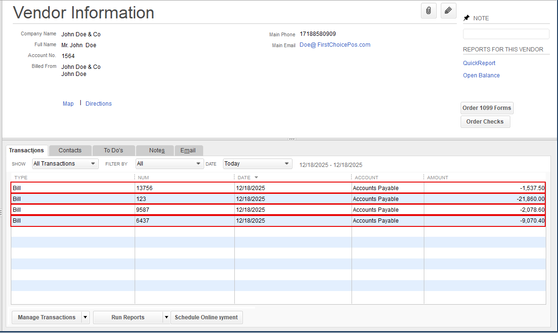Screen dimensions: 558x333
Task: Switch to the Contacts tab
Action: point(70,150)
